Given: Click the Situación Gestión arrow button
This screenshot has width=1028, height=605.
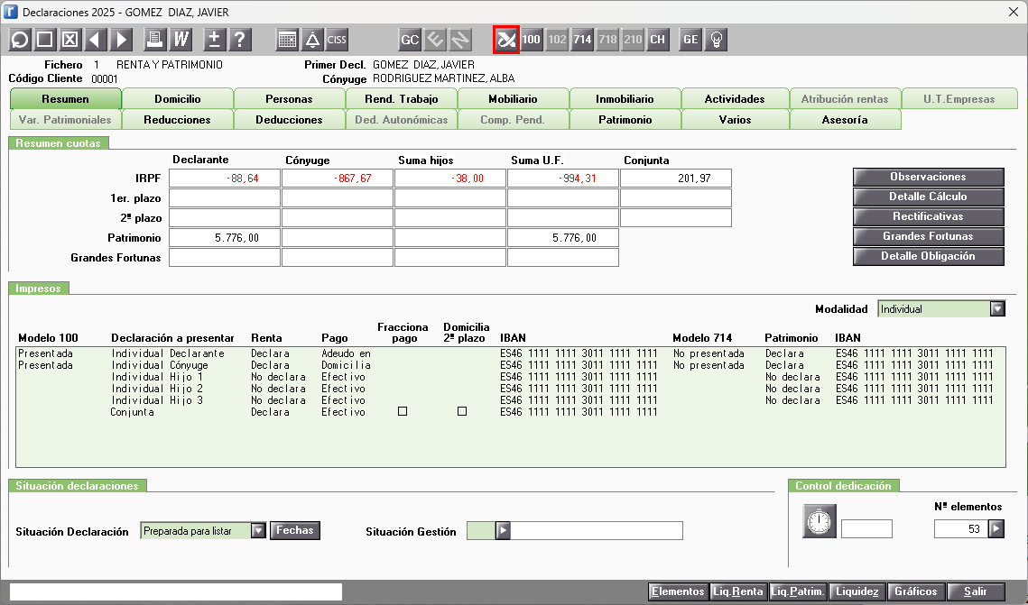Looking at the screenshot, I should point(503,530).
